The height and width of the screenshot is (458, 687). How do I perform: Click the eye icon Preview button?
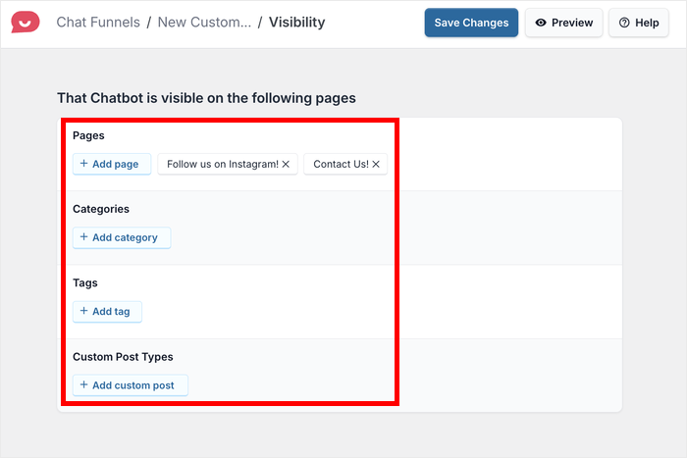point(564,23)
